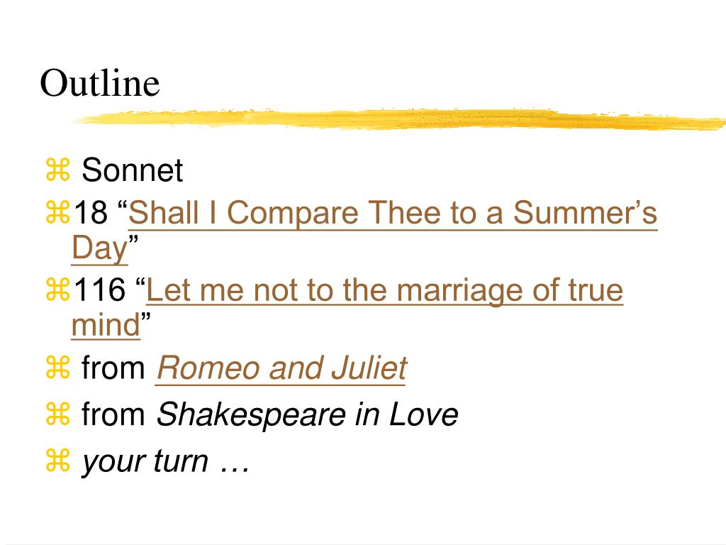This screenshot has width=726, height=545.
Task: Click bullet icon beside Shakespeare in Love line
Action: pyautogui.click(x=57, y=414)
